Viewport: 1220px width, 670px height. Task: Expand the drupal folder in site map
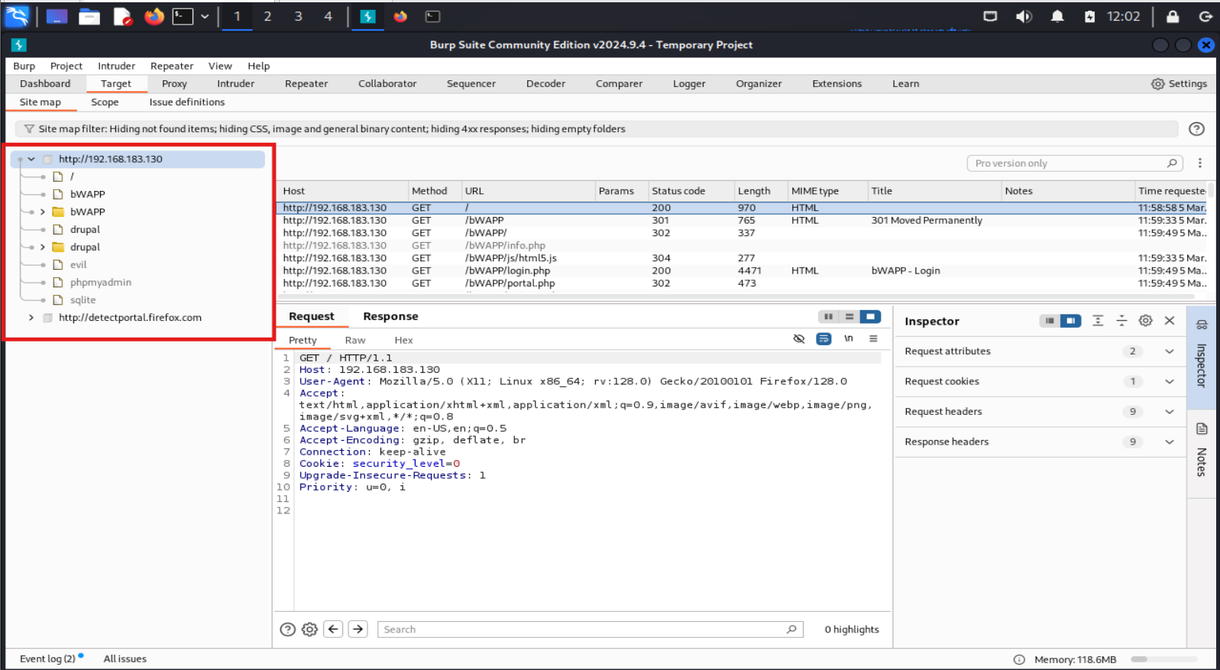(x=43, y=247)
